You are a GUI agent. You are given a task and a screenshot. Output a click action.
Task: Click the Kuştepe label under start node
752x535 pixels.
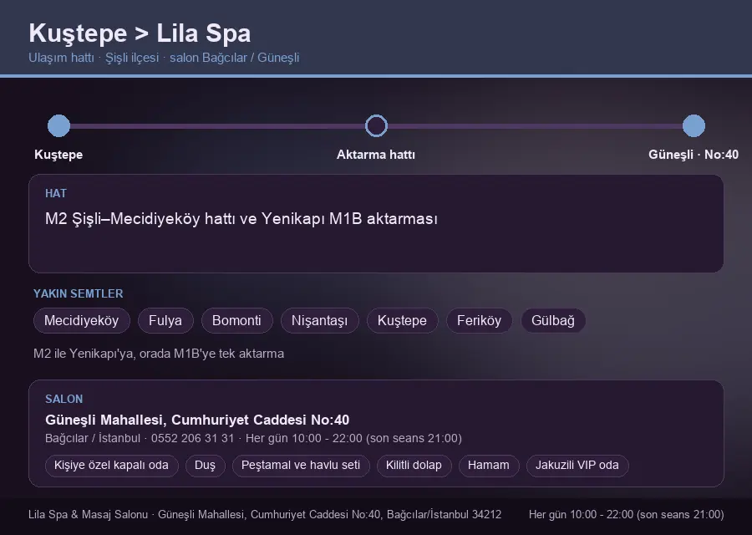click(58, 155)
